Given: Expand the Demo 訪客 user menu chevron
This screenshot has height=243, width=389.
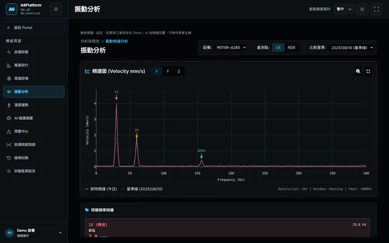Looking at the screenshot, I should point(61,233).
